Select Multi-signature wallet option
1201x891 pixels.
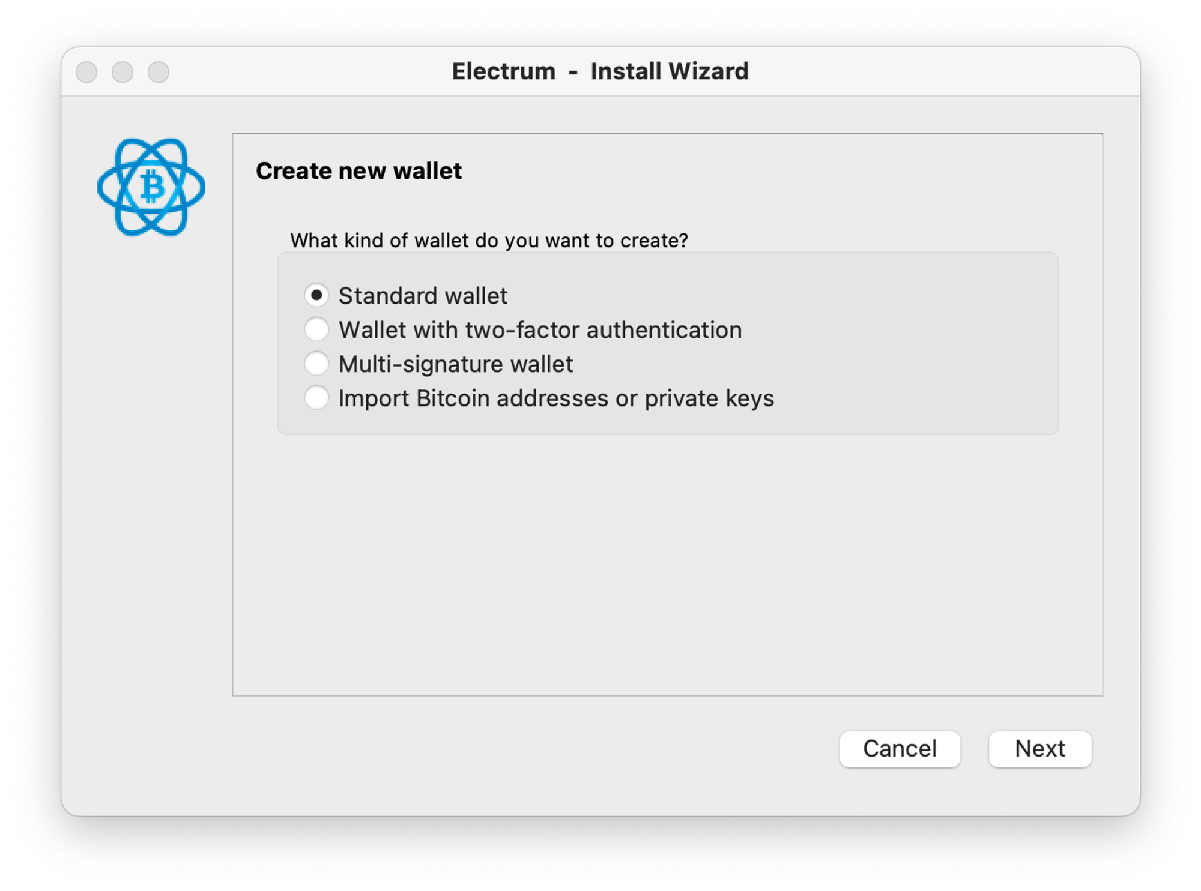tap(318, 363)
